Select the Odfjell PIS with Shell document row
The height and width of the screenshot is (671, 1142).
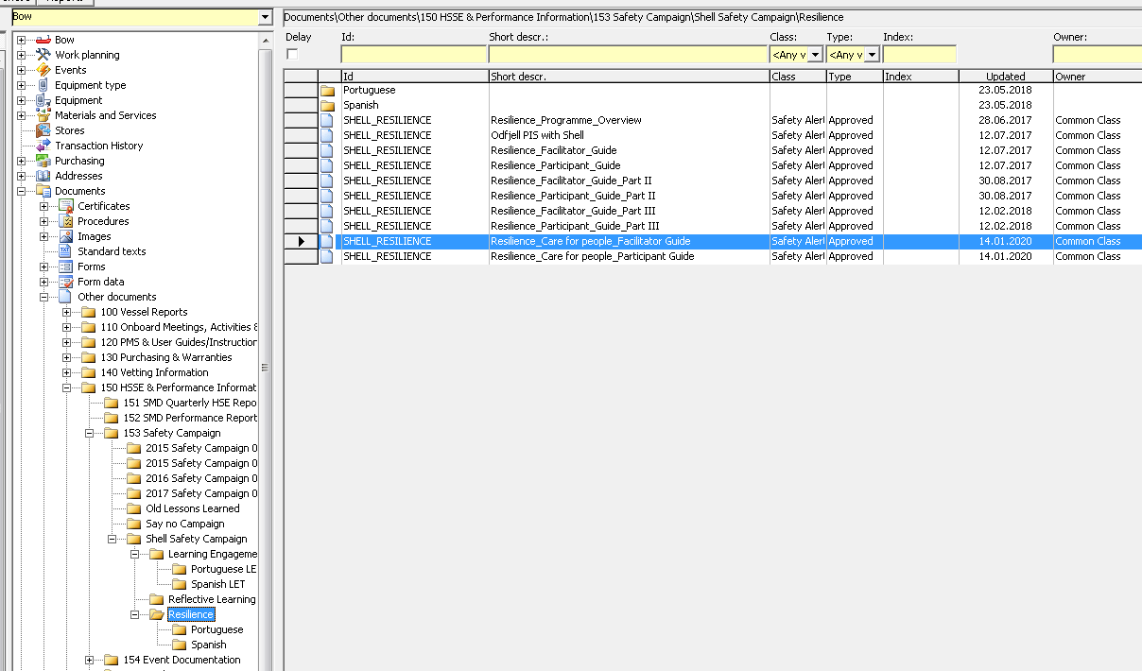[x=537, y=135]
